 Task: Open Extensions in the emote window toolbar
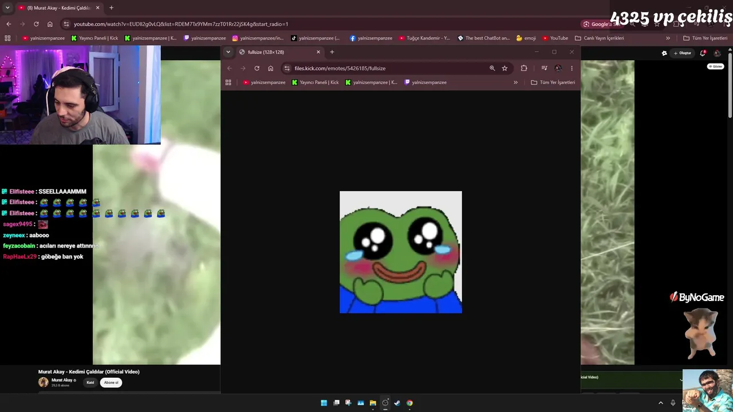click(x=524, y=68)
